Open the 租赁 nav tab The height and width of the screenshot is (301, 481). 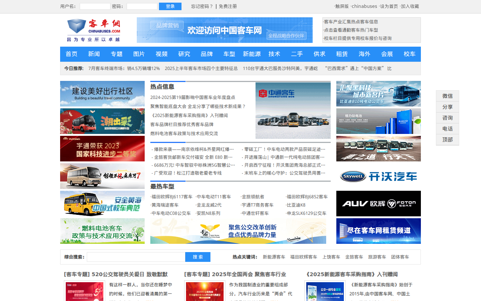click(x=342, y=54)
